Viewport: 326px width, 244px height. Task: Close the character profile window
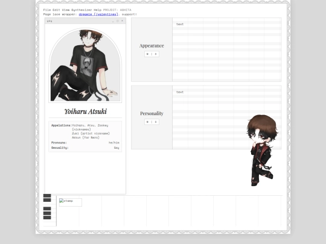click(x=122, y=21)
